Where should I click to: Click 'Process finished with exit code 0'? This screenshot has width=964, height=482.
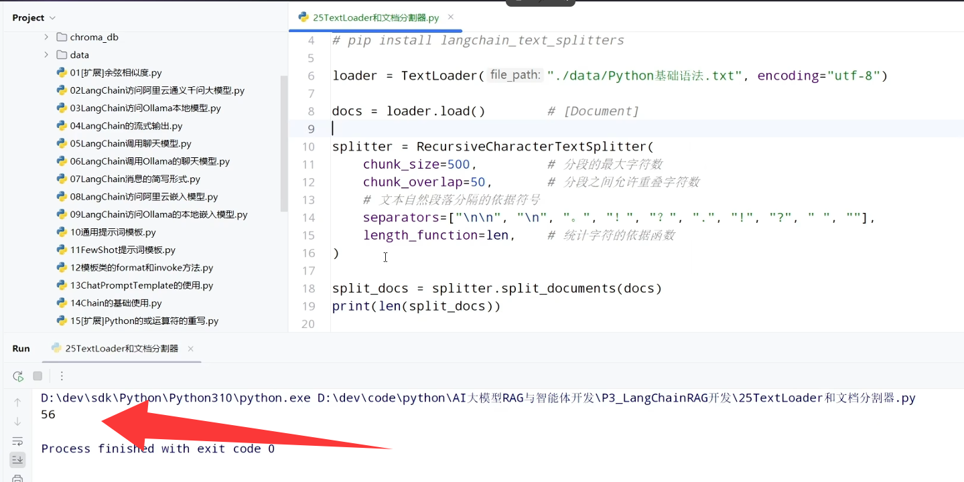tap(158, 449)
